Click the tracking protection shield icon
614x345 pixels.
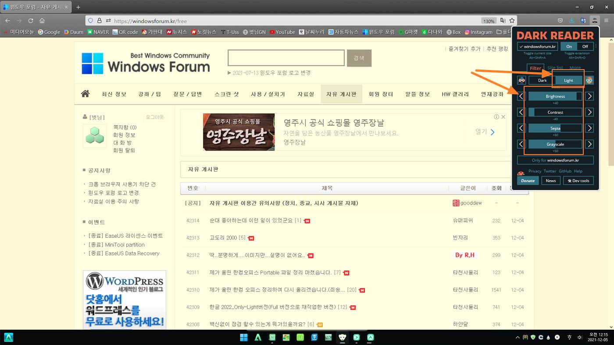(91, 21)
